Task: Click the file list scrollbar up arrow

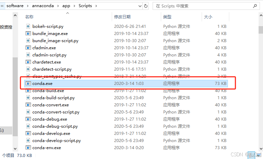Action: click(x=261, y=15)
